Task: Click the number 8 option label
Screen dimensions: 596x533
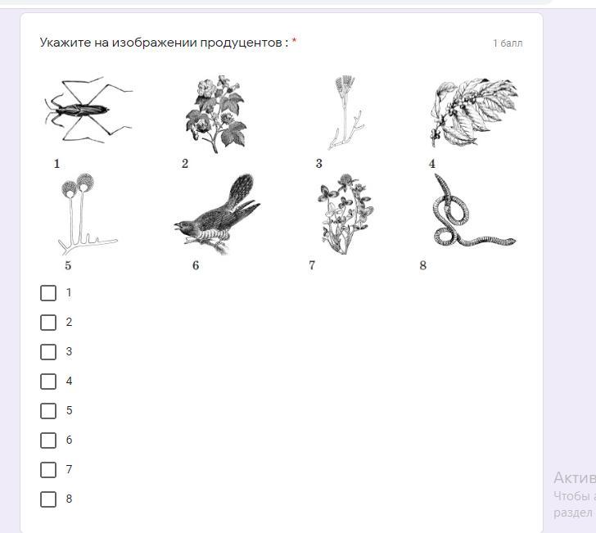Action: pyautogui.click(x=69, y=499)
